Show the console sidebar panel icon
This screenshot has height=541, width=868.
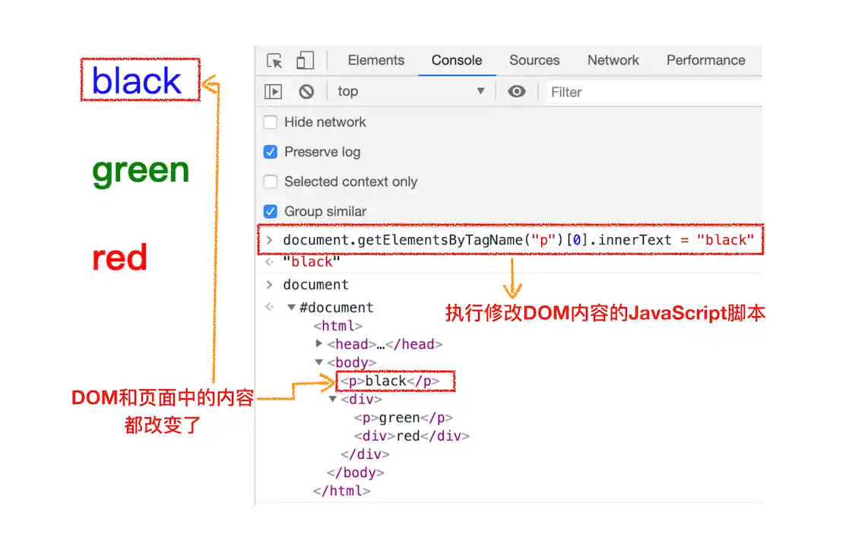pyautogui.click(x=273, y=92)
